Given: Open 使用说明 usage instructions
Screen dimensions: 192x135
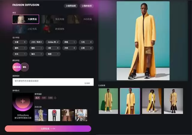Looking at the screenshot, I should [71, 6].
